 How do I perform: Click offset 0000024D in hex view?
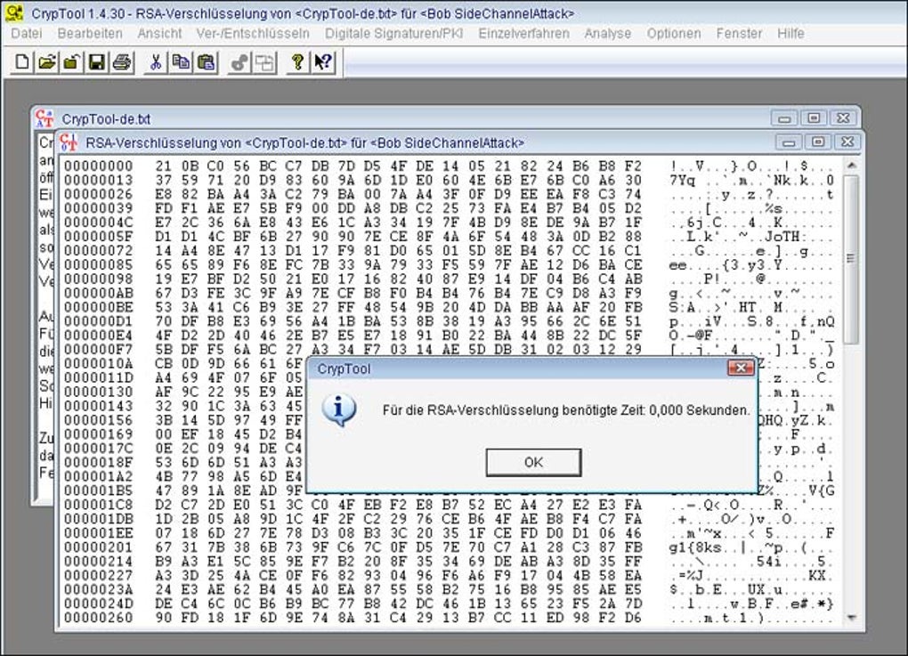(99, 603)
